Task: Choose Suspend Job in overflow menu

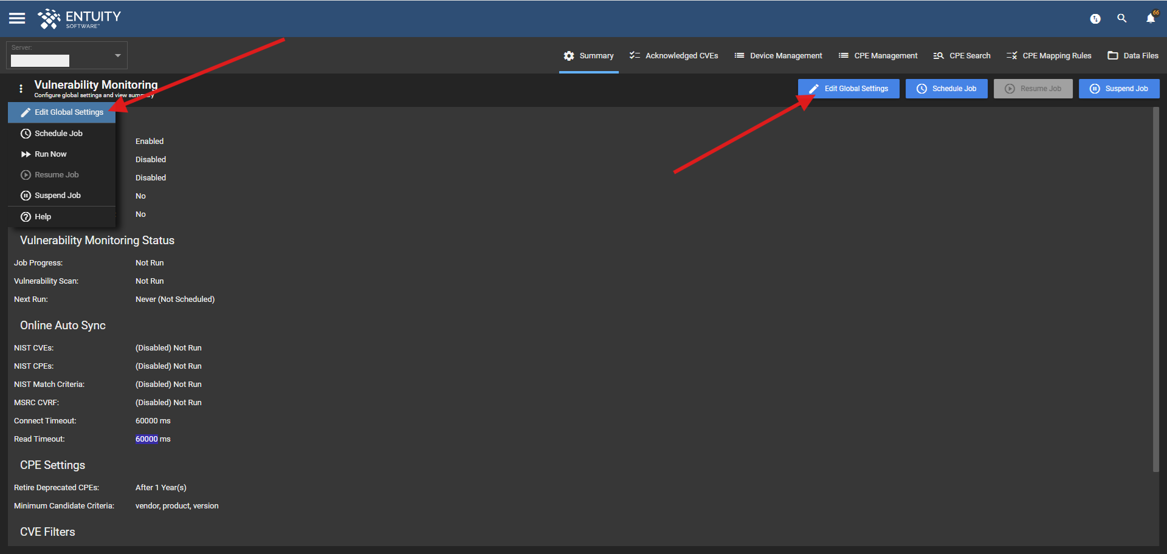Action: [61, 196]
